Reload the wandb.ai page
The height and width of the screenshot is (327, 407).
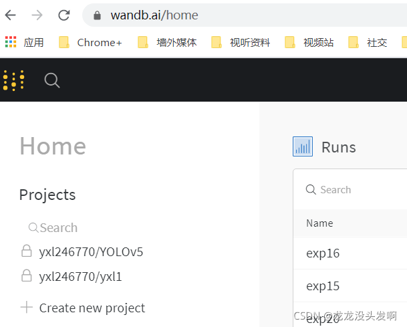(64, 15)
